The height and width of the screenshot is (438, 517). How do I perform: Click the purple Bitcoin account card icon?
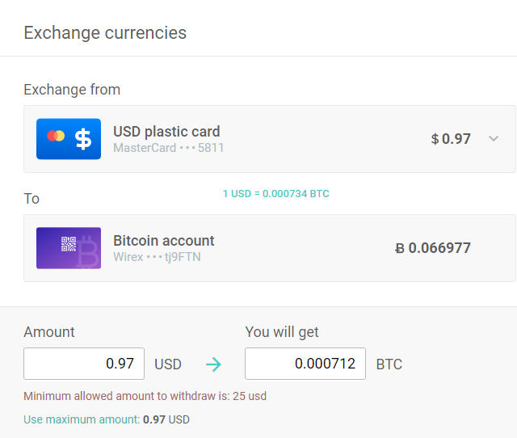pyautogui.click(x=69, y=248)
